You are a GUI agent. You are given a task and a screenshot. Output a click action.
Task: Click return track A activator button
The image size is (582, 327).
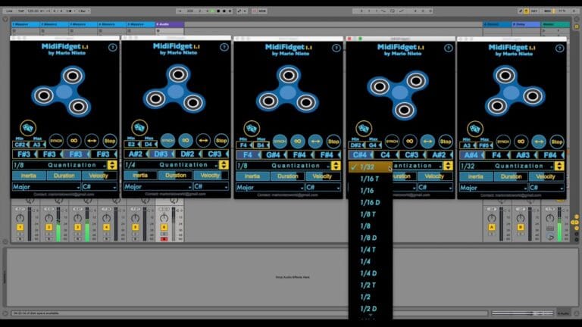tap(492, 227)
